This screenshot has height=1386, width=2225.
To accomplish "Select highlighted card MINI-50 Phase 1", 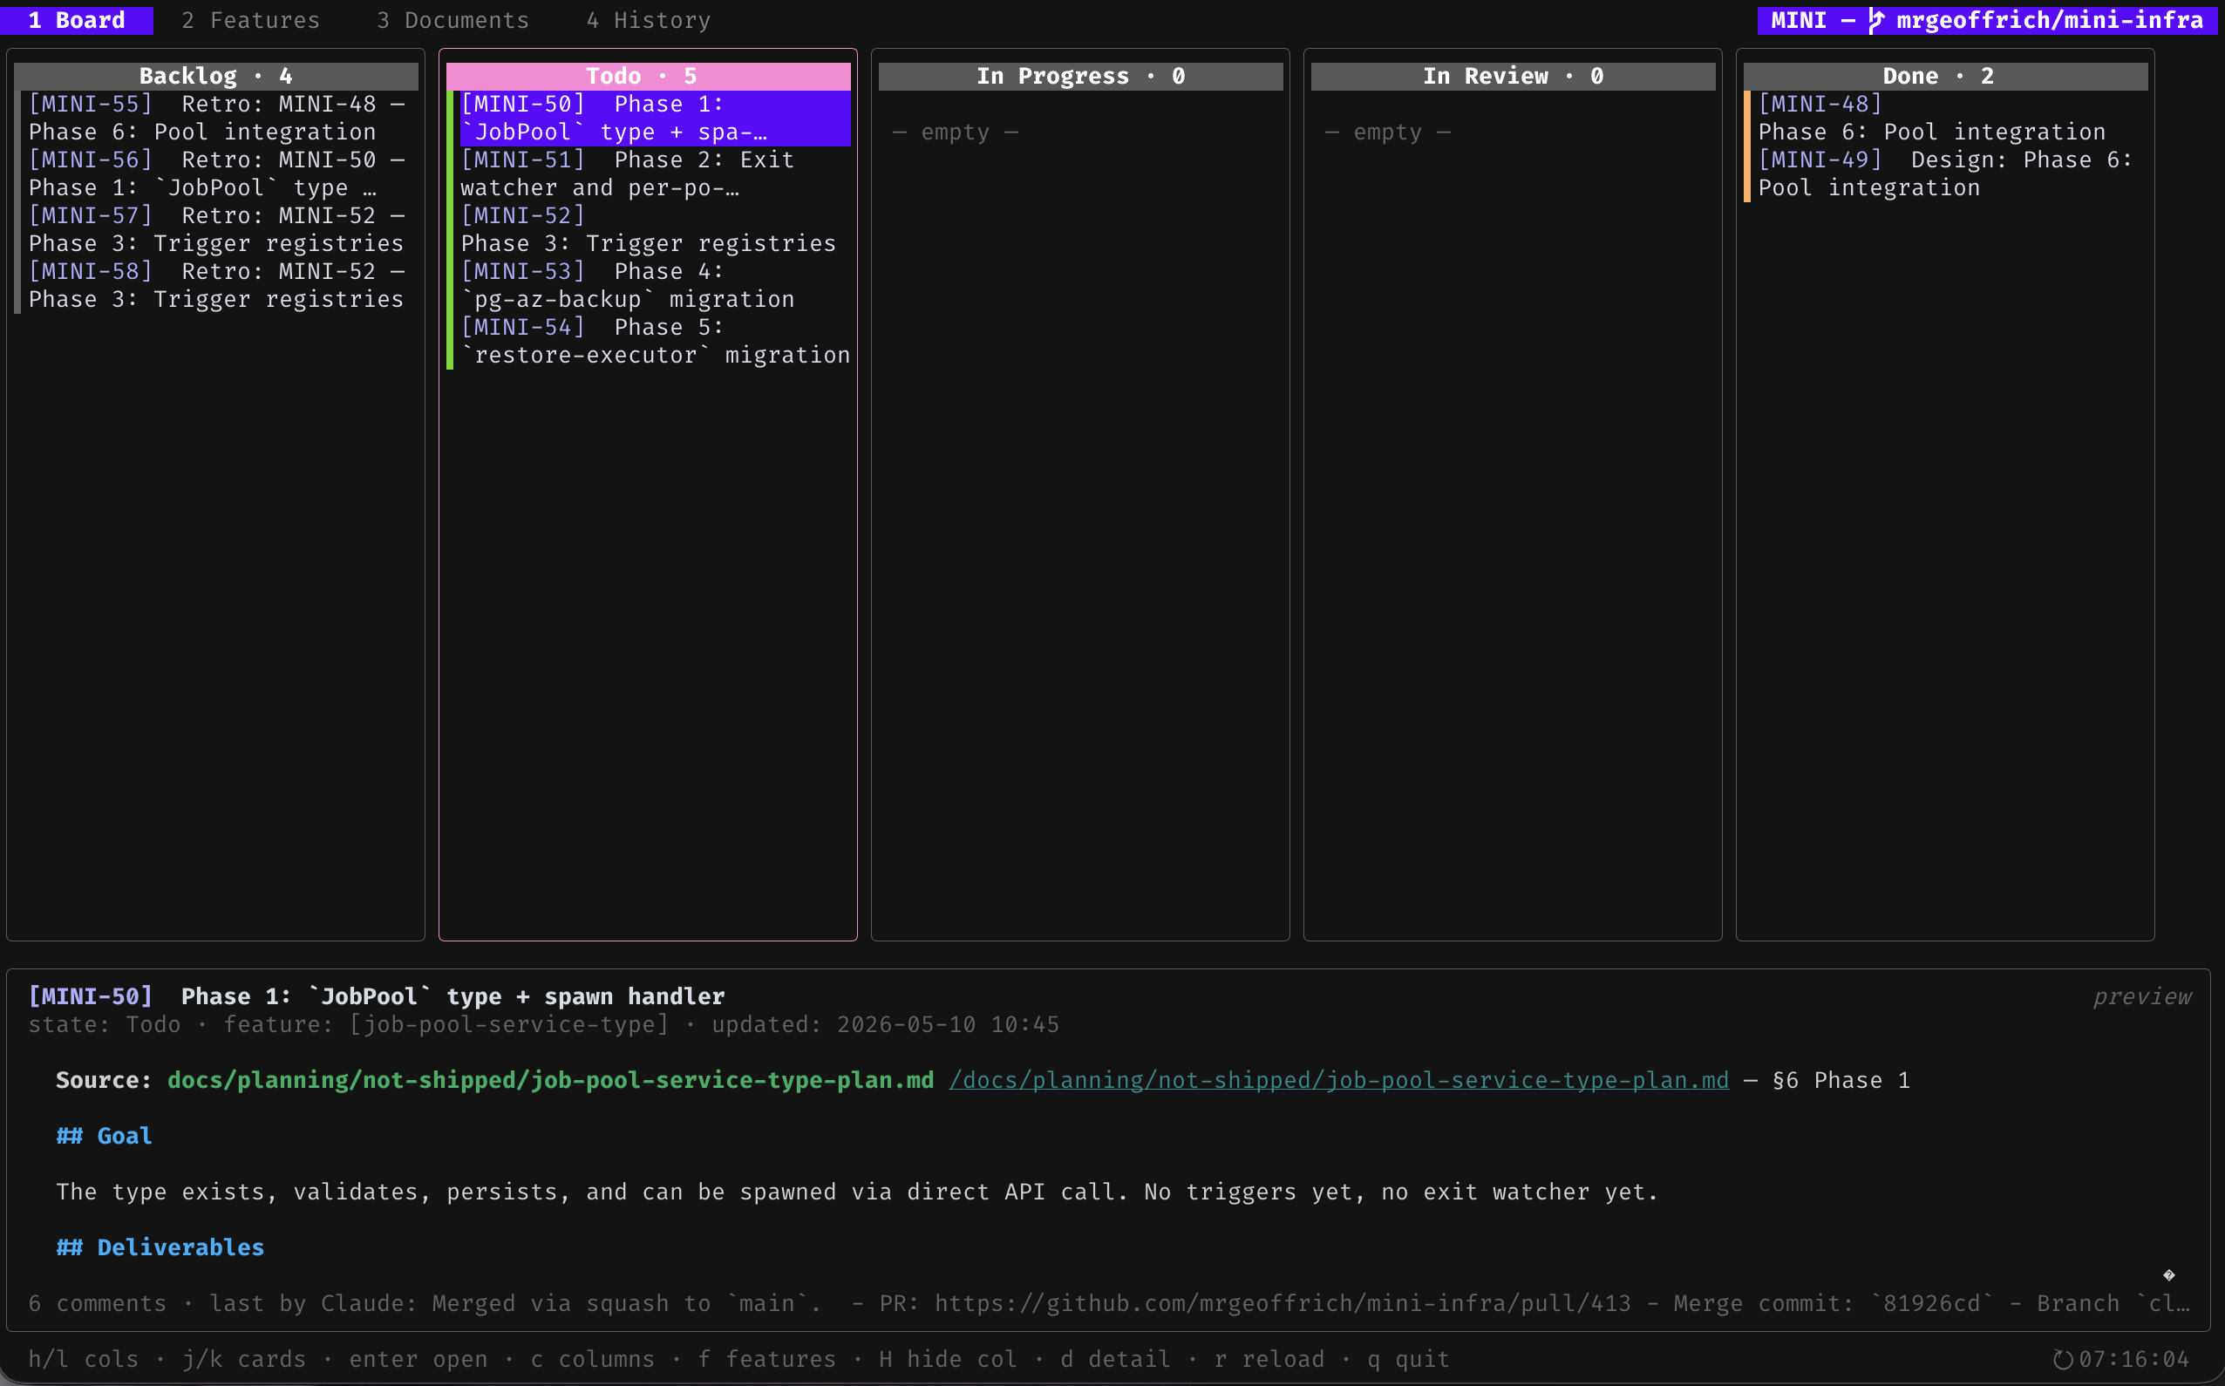I will [655, 119].
